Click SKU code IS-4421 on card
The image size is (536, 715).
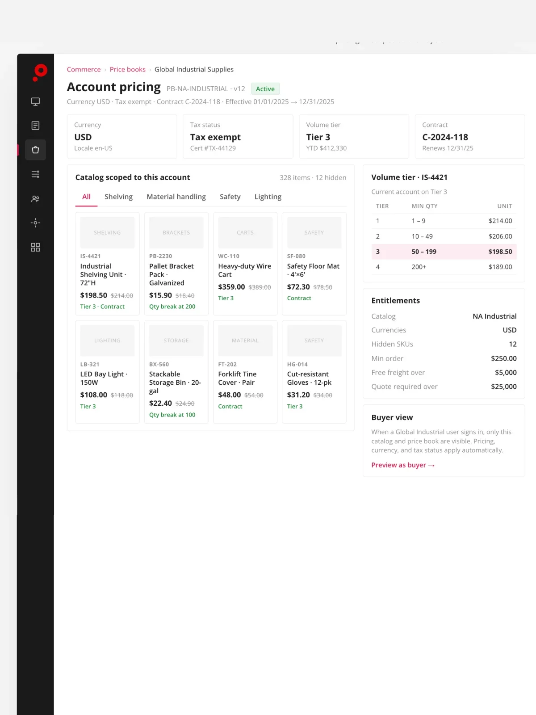[91, 256]
